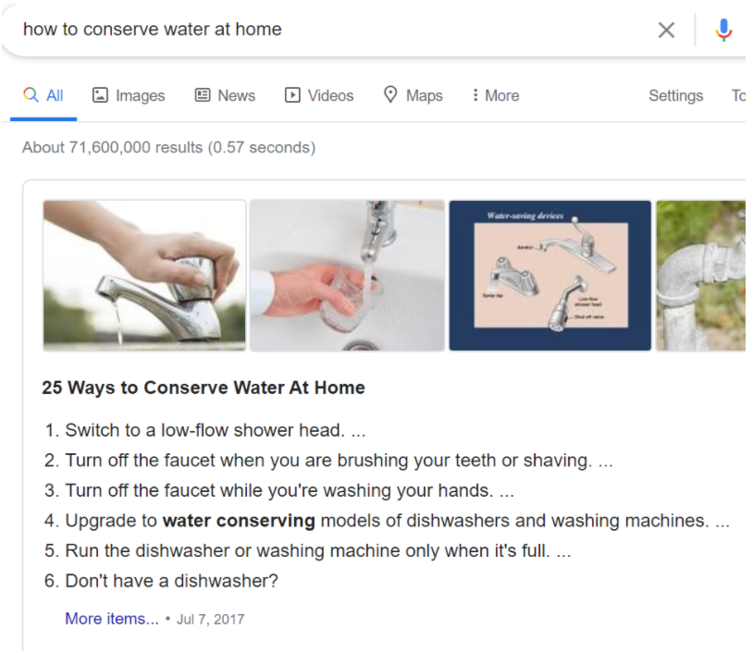The width and height of the screenshot is (753, 653).
Task: Click the News tab newspaper icon
Action: pos(203,95)
